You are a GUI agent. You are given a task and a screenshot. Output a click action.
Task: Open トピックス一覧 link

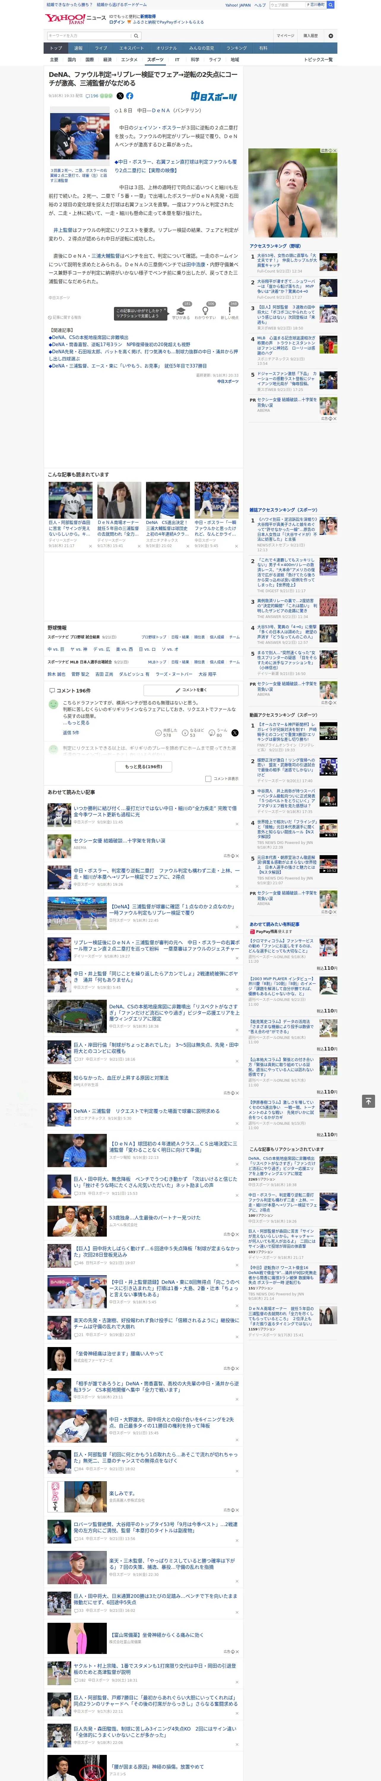[318, 59]
